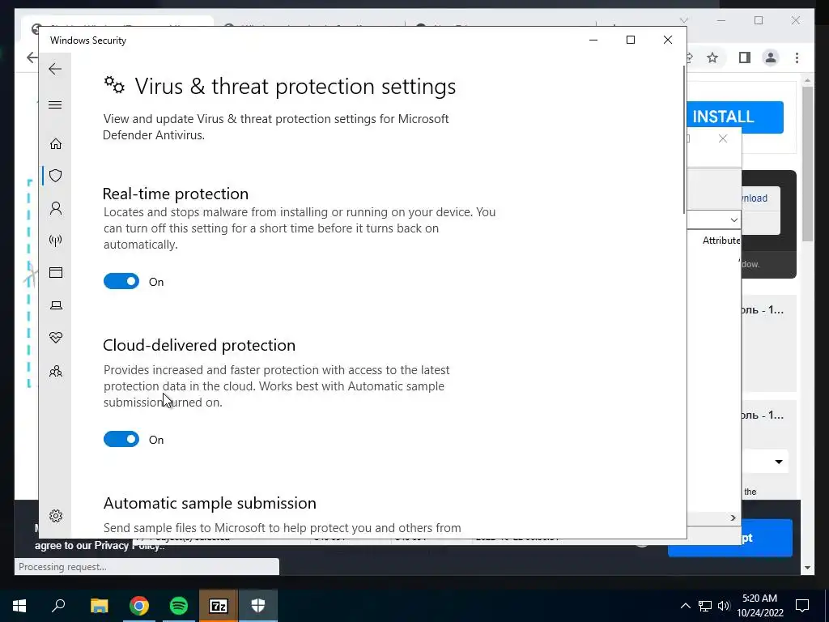
Task: Open Spotify from the taskbar
Action: tap(179, 606)
